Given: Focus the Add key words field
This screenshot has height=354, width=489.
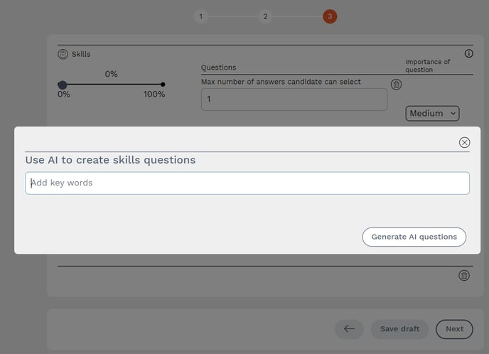Looking at the screenshot, I should [x=247, y=183].
